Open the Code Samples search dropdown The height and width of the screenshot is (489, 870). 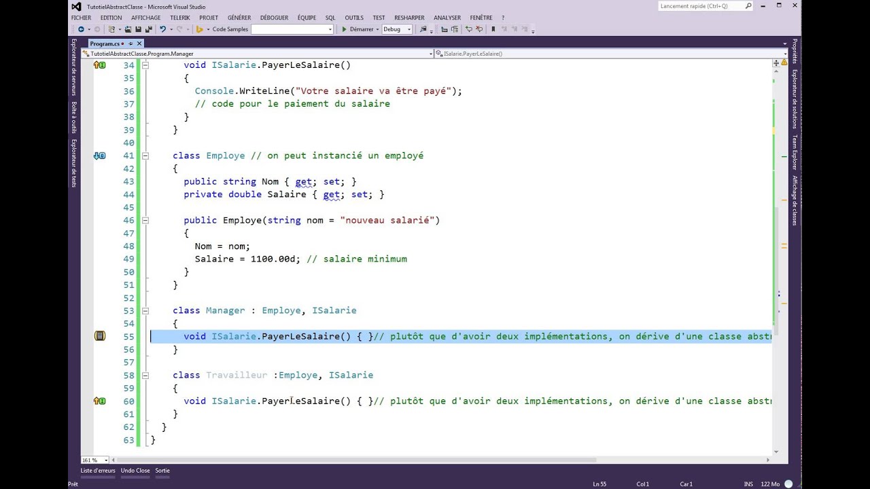coord(330,29)
